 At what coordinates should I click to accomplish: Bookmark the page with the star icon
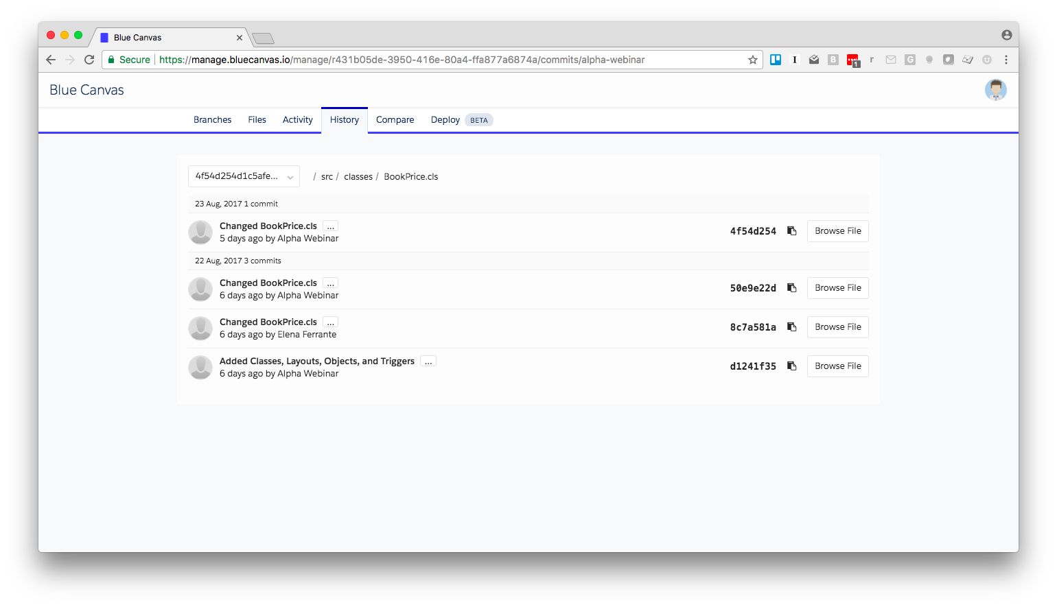(x=753, y=60)
